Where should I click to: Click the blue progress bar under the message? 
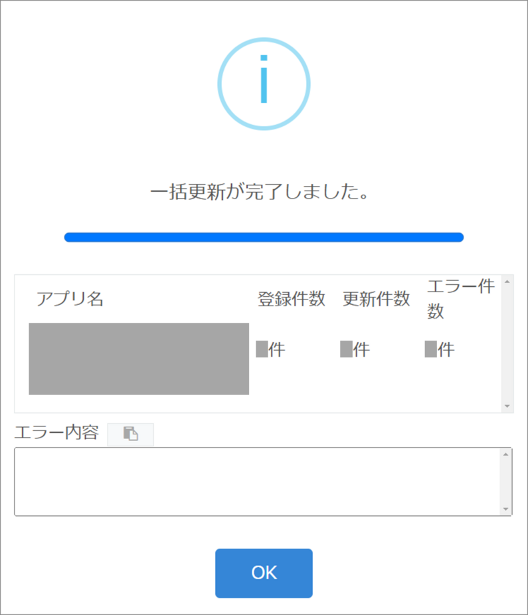click(x=264, y=236)
